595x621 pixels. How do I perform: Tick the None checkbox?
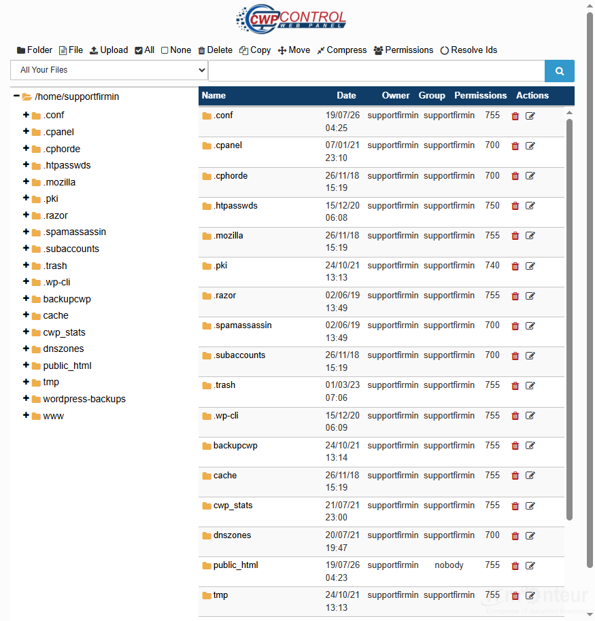tap(165, 51)
